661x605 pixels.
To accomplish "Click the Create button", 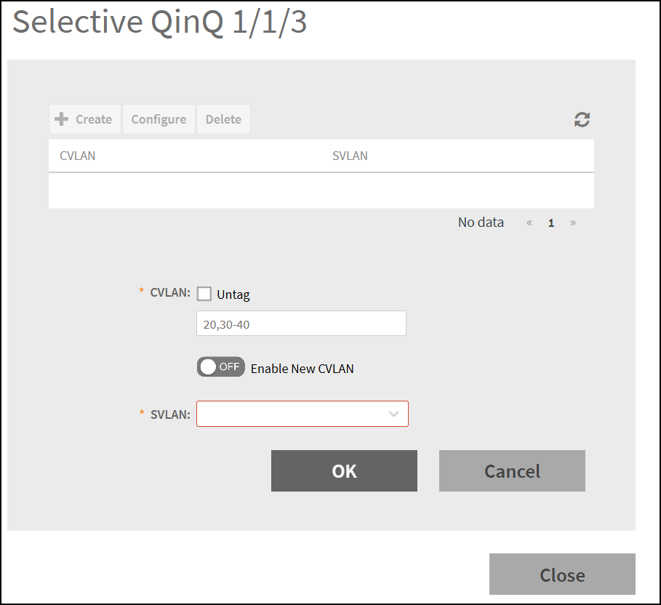I will [x=85, y=119].
